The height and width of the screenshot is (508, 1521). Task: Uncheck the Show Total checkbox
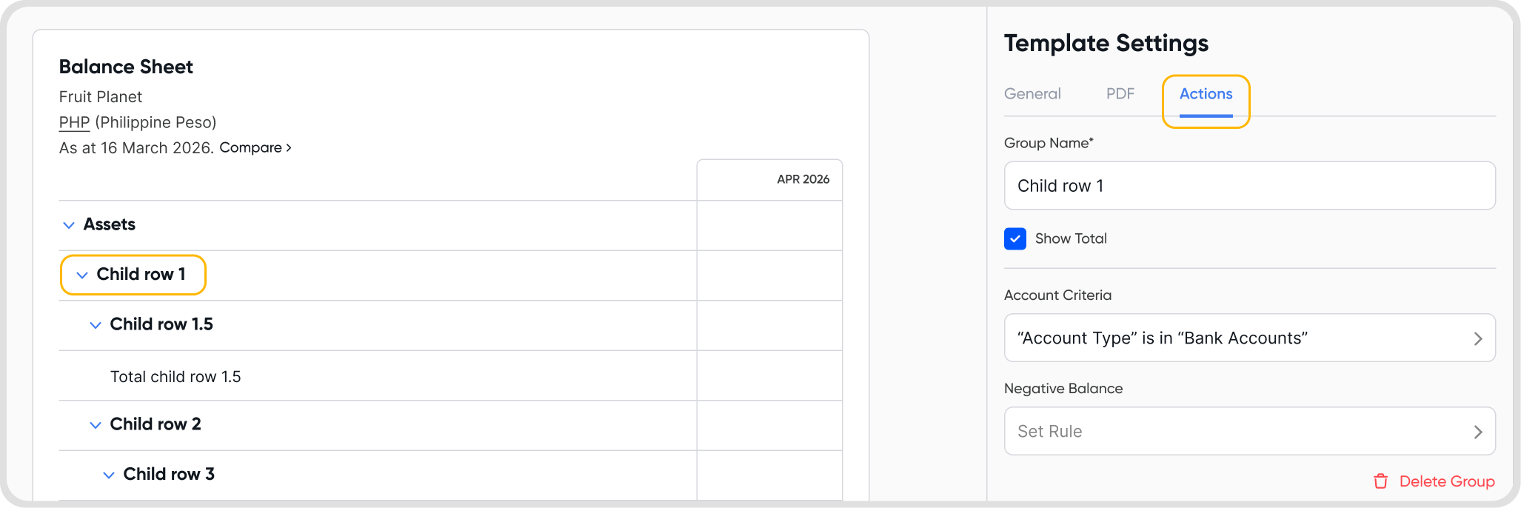click(x=1015, y=238)
